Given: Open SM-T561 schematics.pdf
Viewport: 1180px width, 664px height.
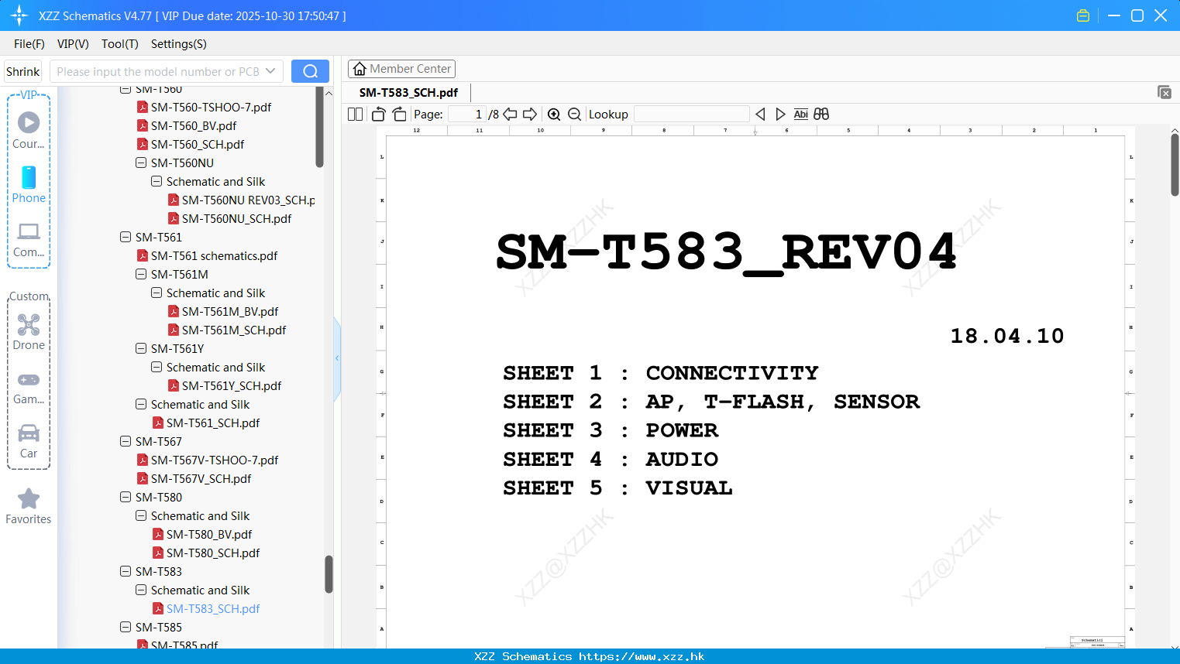Looking at the screenshot, I should (214, 255).
